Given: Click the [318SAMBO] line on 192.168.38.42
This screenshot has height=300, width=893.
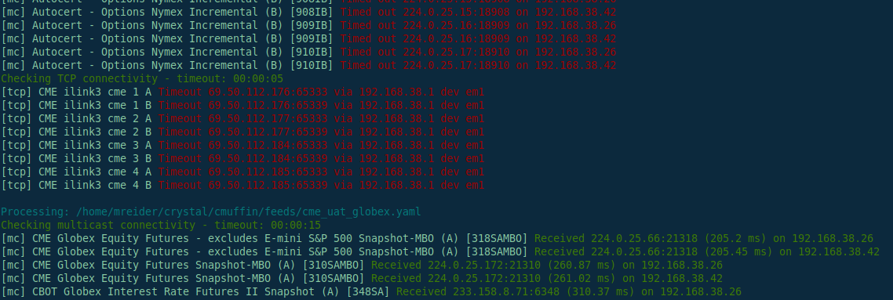Looking at the screenshot, I should pos(440,251).
